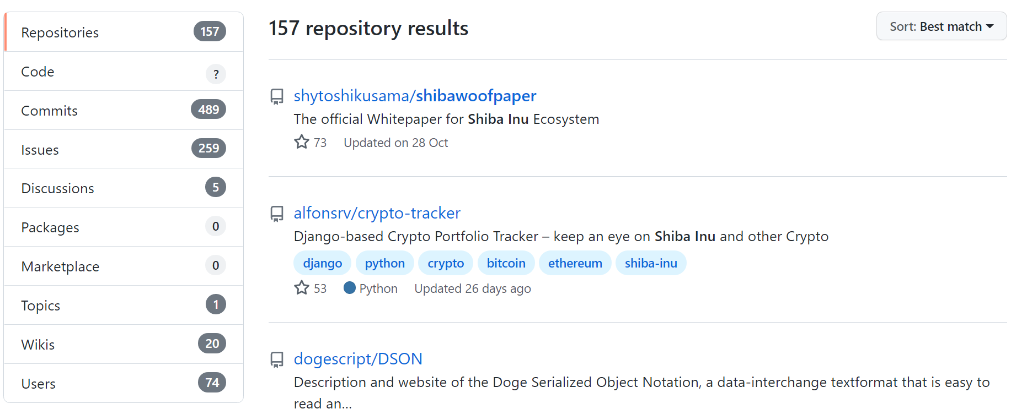Image resolution: width=1011 pixels, height=409 pixels.
Task: Open the Sort: Best match dropdown
Action: pos(941,26)
